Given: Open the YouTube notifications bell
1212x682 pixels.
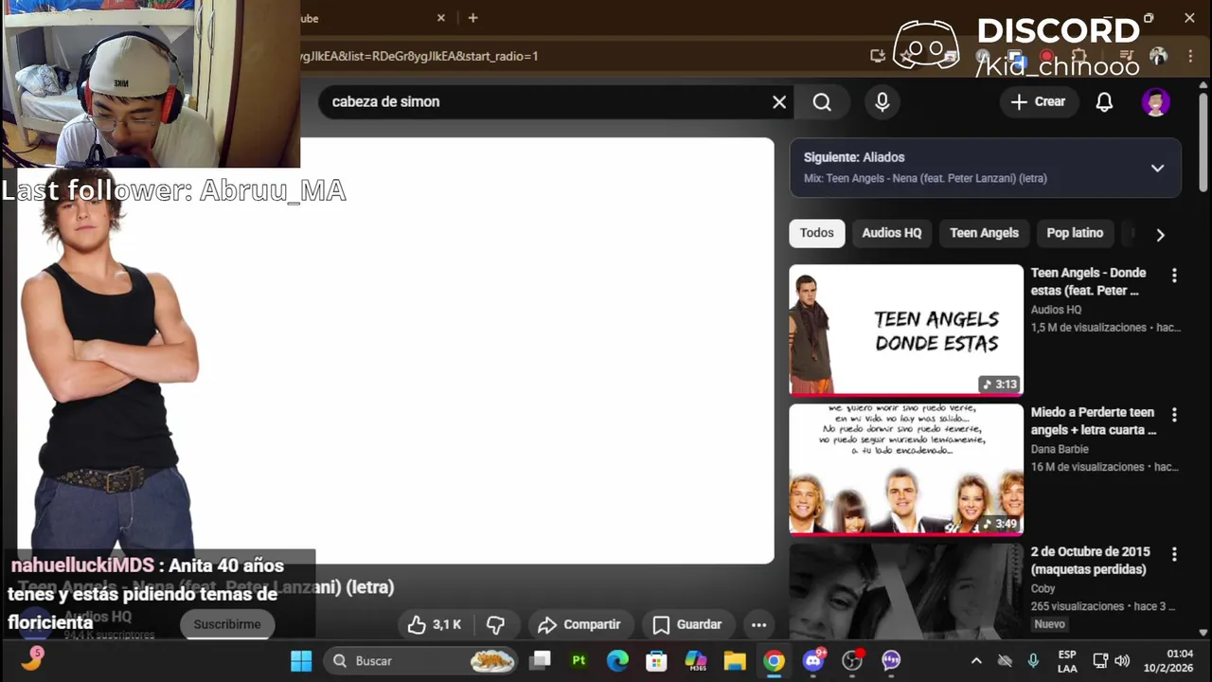Looking at the screenshot, I should pyautogui.click(x=1104, y=102).
